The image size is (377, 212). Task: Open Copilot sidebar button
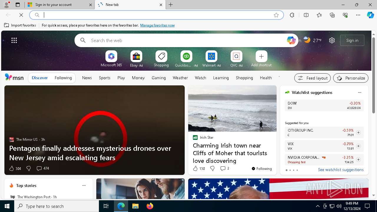[370, 15]
